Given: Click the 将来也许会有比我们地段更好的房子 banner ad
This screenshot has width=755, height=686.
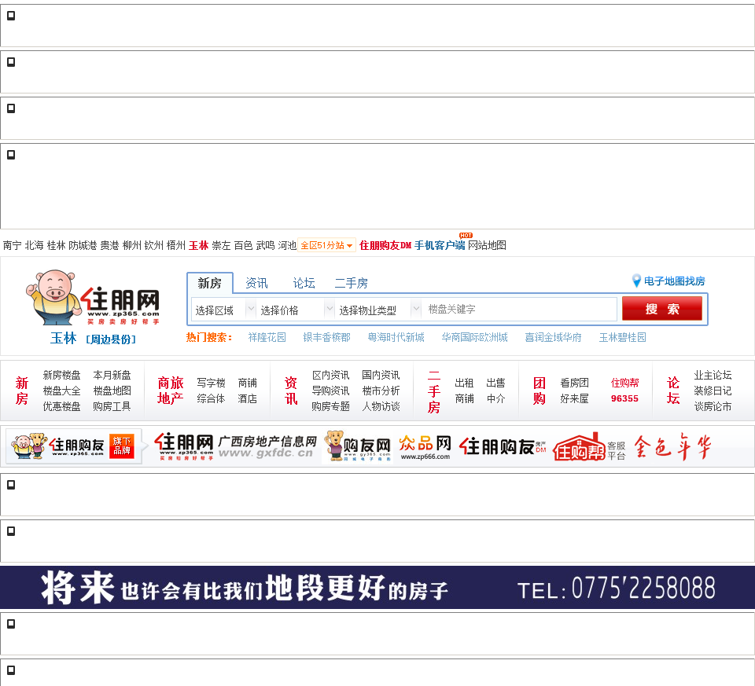Looking at the screenshot, I should [x=377, y=587].
